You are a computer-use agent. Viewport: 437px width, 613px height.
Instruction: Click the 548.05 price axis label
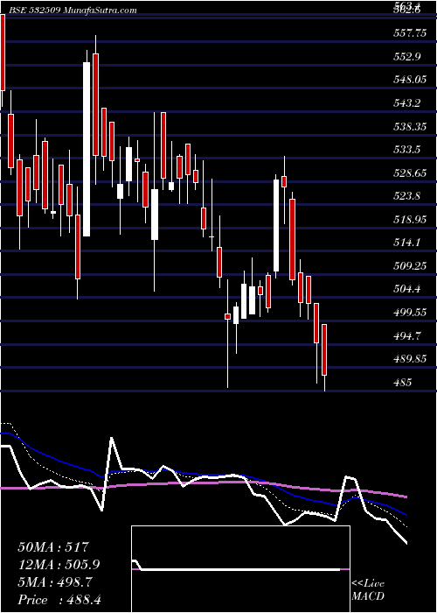(x=409, y=81)
